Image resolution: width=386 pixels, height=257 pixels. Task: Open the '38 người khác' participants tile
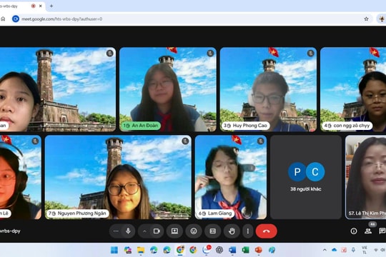pyautogui.click(x=306, y=177)
